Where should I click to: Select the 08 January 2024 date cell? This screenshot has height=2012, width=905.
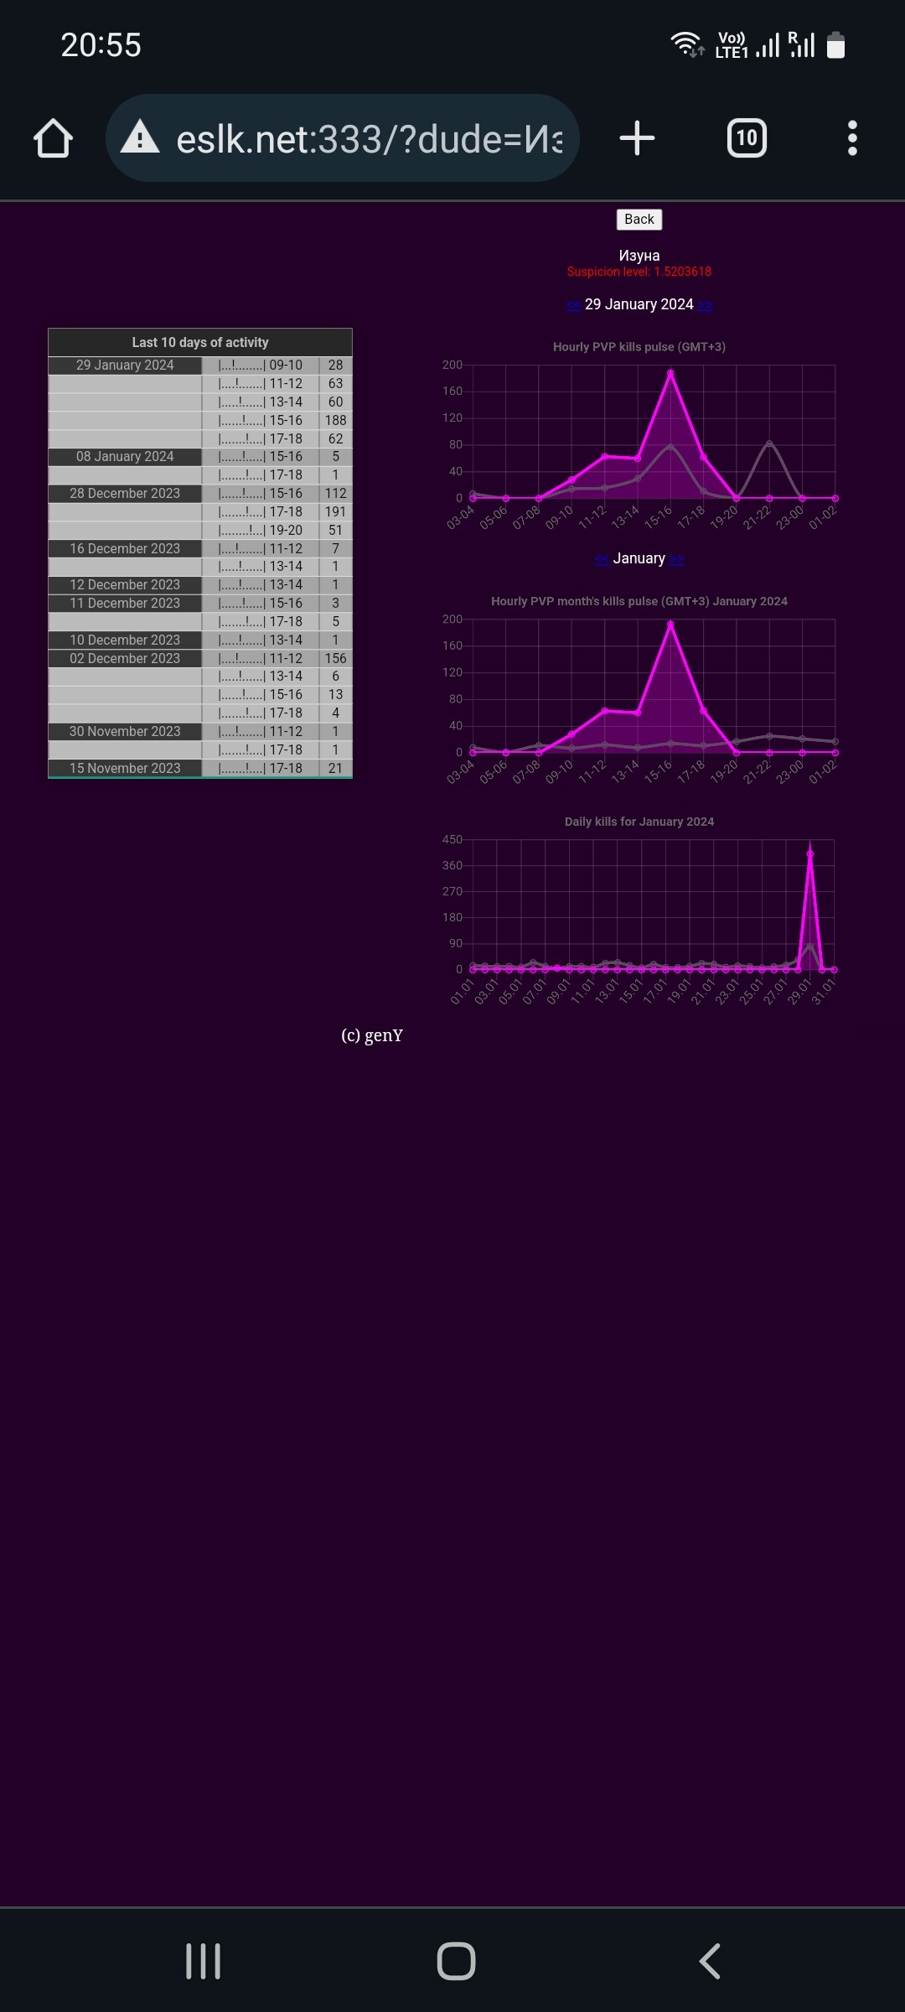125,457
